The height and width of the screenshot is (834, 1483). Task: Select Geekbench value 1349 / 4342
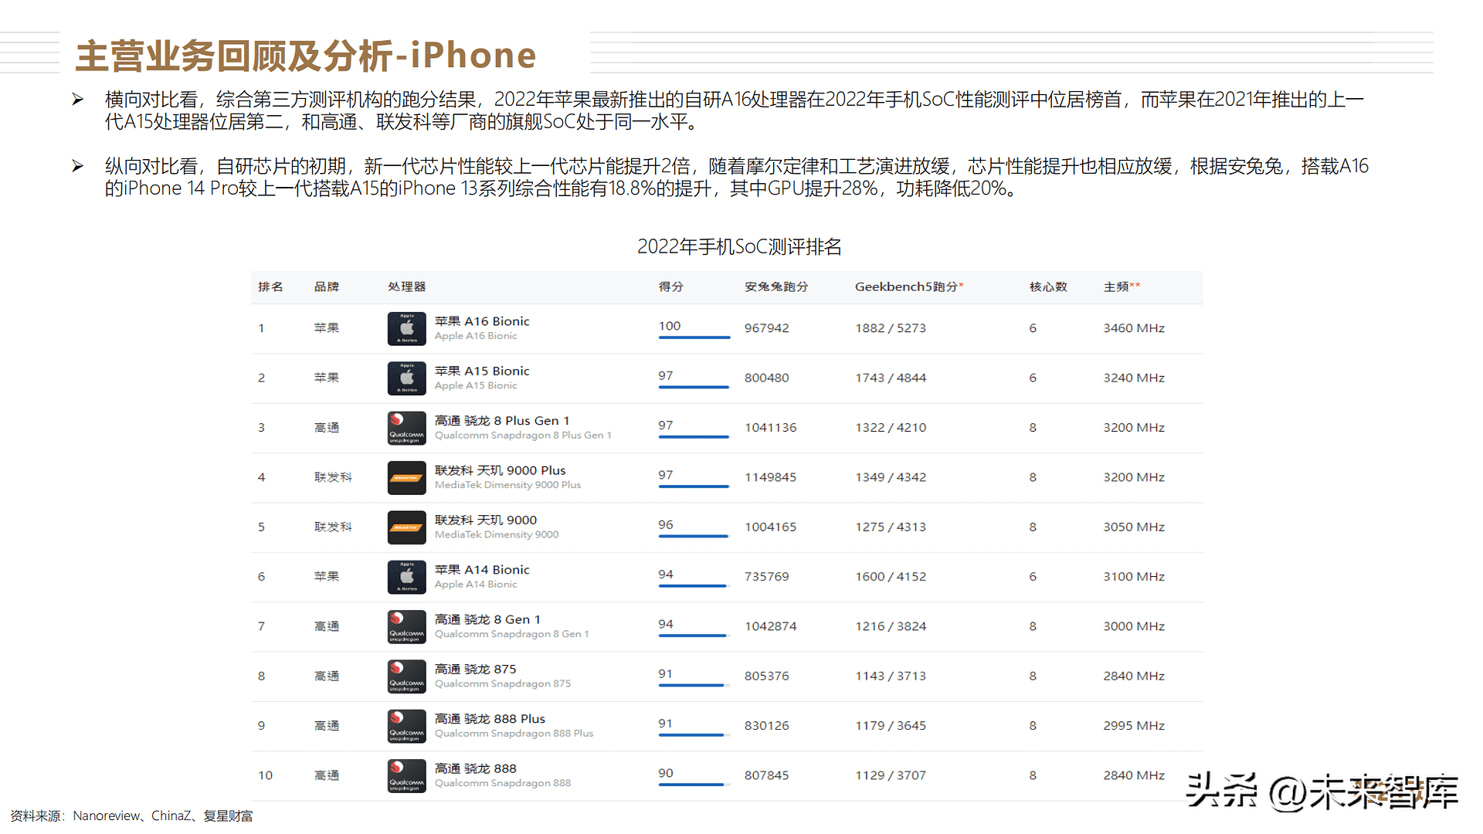click(891, 477)
